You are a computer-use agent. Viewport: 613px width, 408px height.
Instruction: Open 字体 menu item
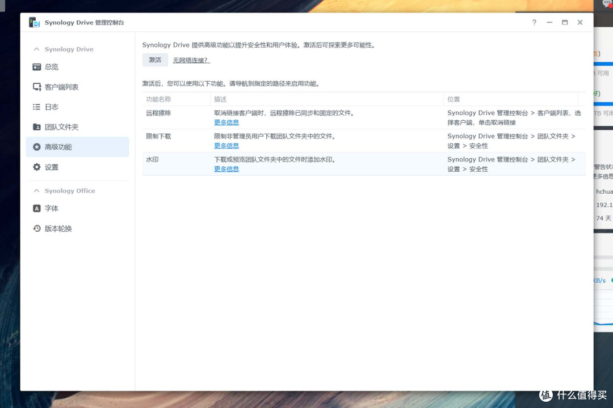pyautogui.click(x=77, y=208)
